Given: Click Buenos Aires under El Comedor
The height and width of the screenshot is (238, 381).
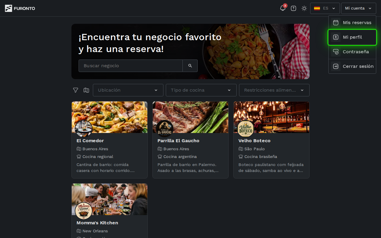Looking at the screenshot, I should [95, 149].
